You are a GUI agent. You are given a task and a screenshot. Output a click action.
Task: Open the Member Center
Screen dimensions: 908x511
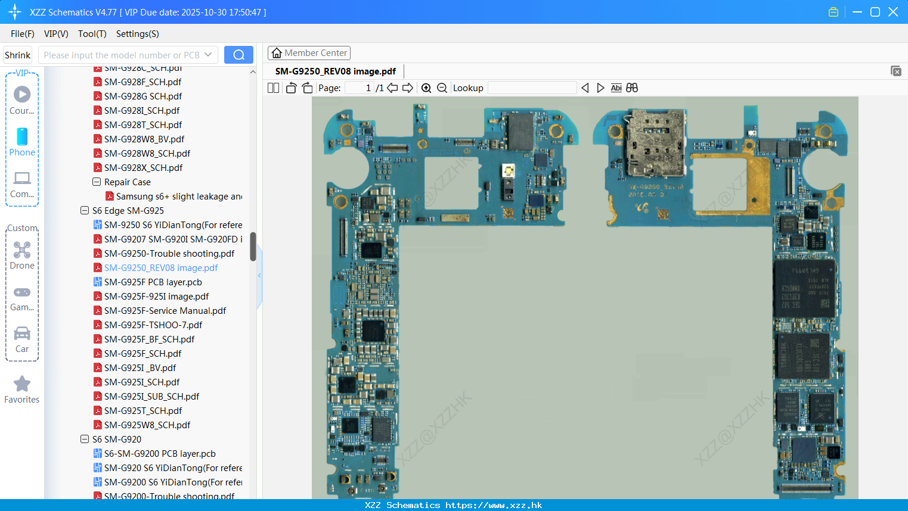[x=309, y=52]
